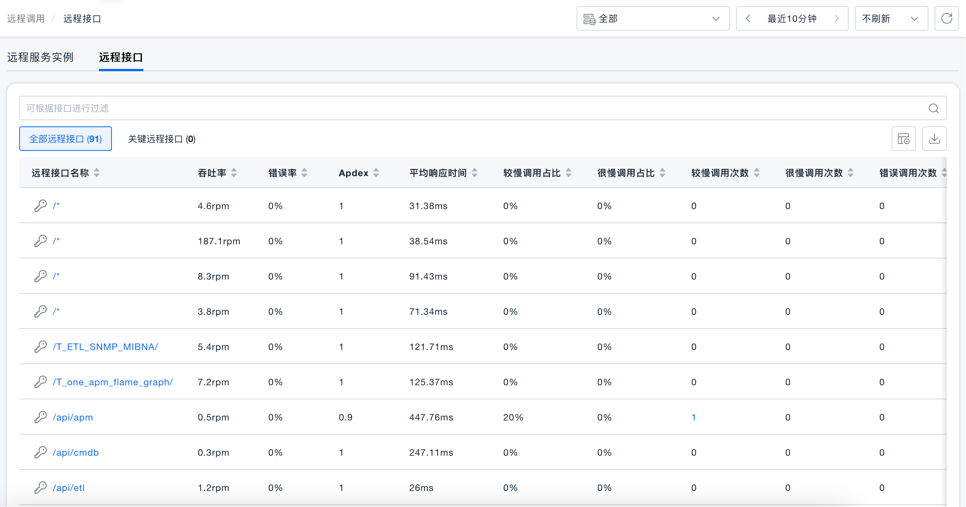
Task: Go to previous time range arrow
Action: [748, 18]
